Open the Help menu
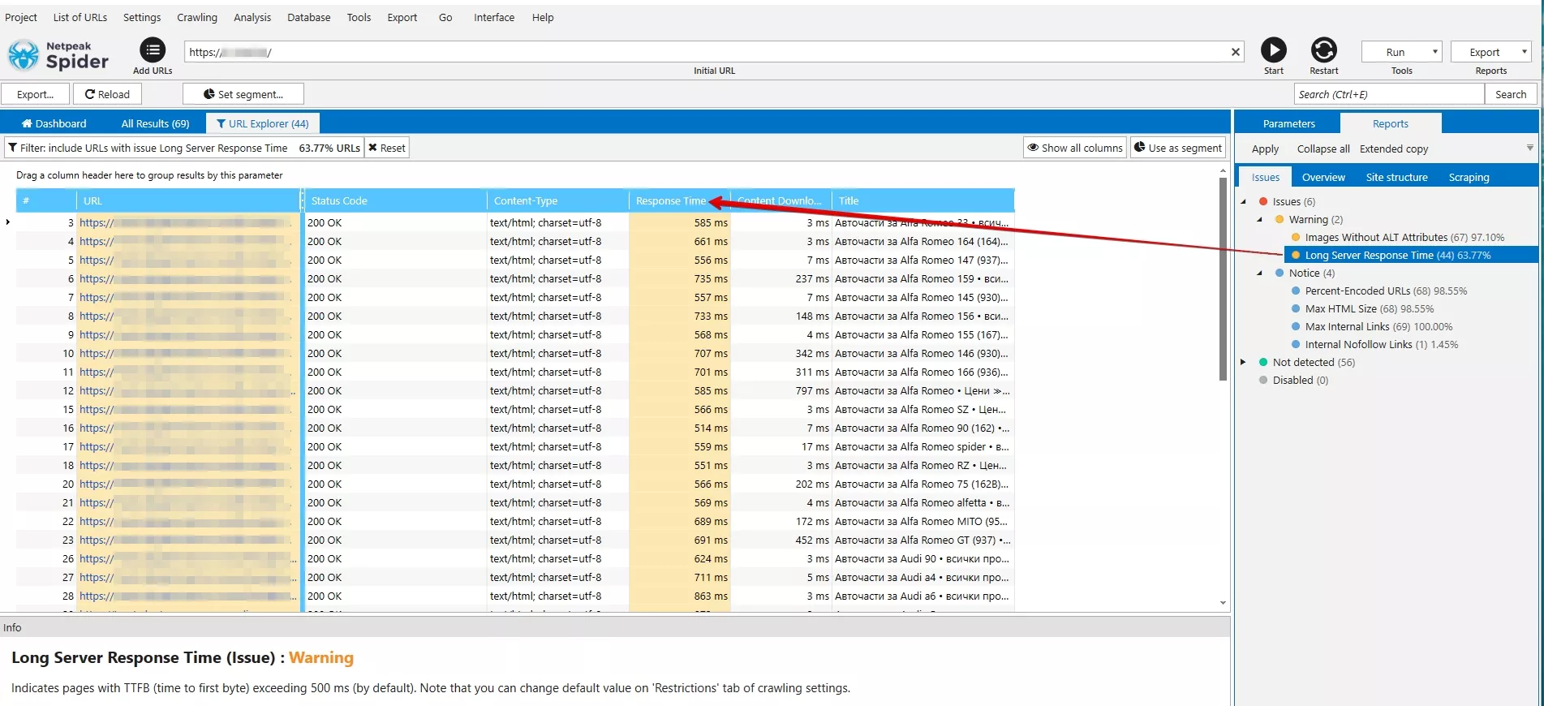This screenshot has height=706, width=1544. [543, 17]
